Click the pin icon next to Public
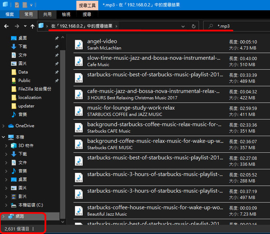270x234 pixels. coord(57,81)
